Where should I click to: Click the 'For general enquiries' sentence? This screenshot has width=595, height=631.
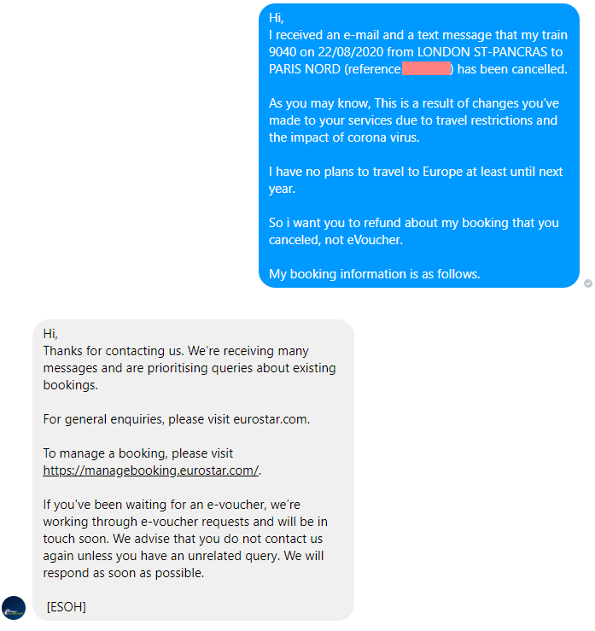tap(176, 419)
